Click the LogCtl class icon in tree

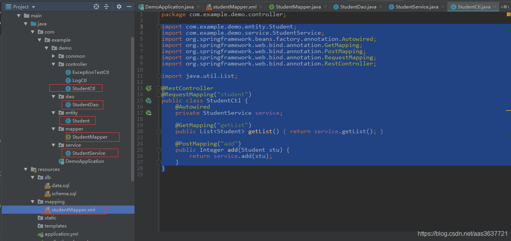[x=68, y=80]
